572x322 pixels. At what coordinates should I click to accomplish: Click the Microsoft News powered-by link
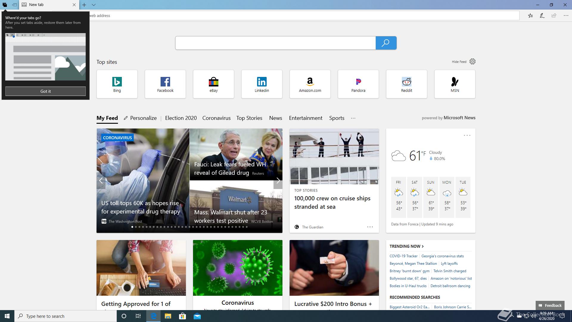(459, 118)
